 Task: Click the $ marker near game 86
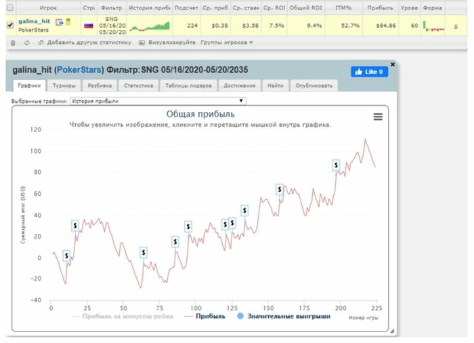click(175, 242)
